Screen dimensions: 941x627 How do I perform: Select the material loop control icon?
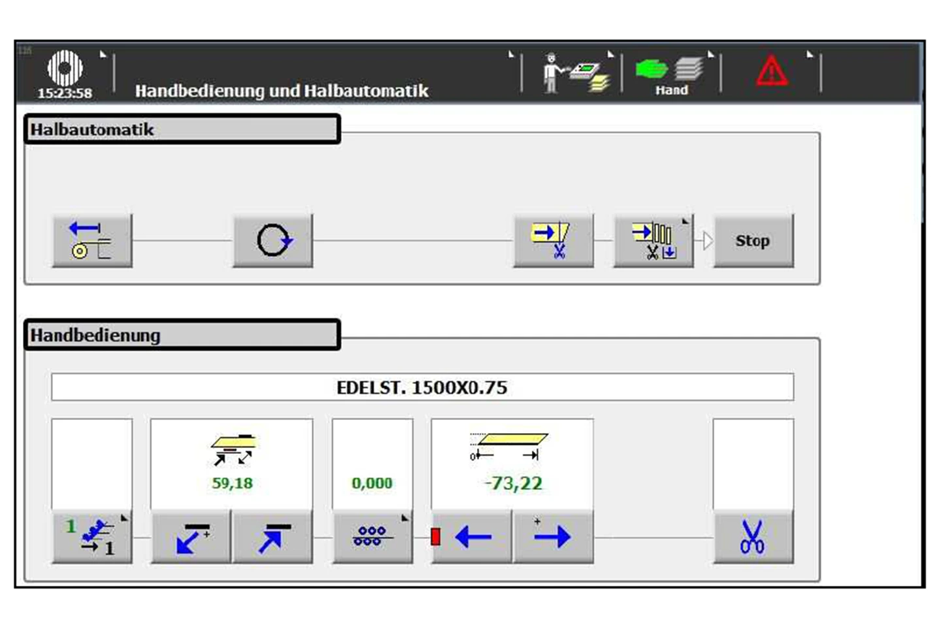272,240
